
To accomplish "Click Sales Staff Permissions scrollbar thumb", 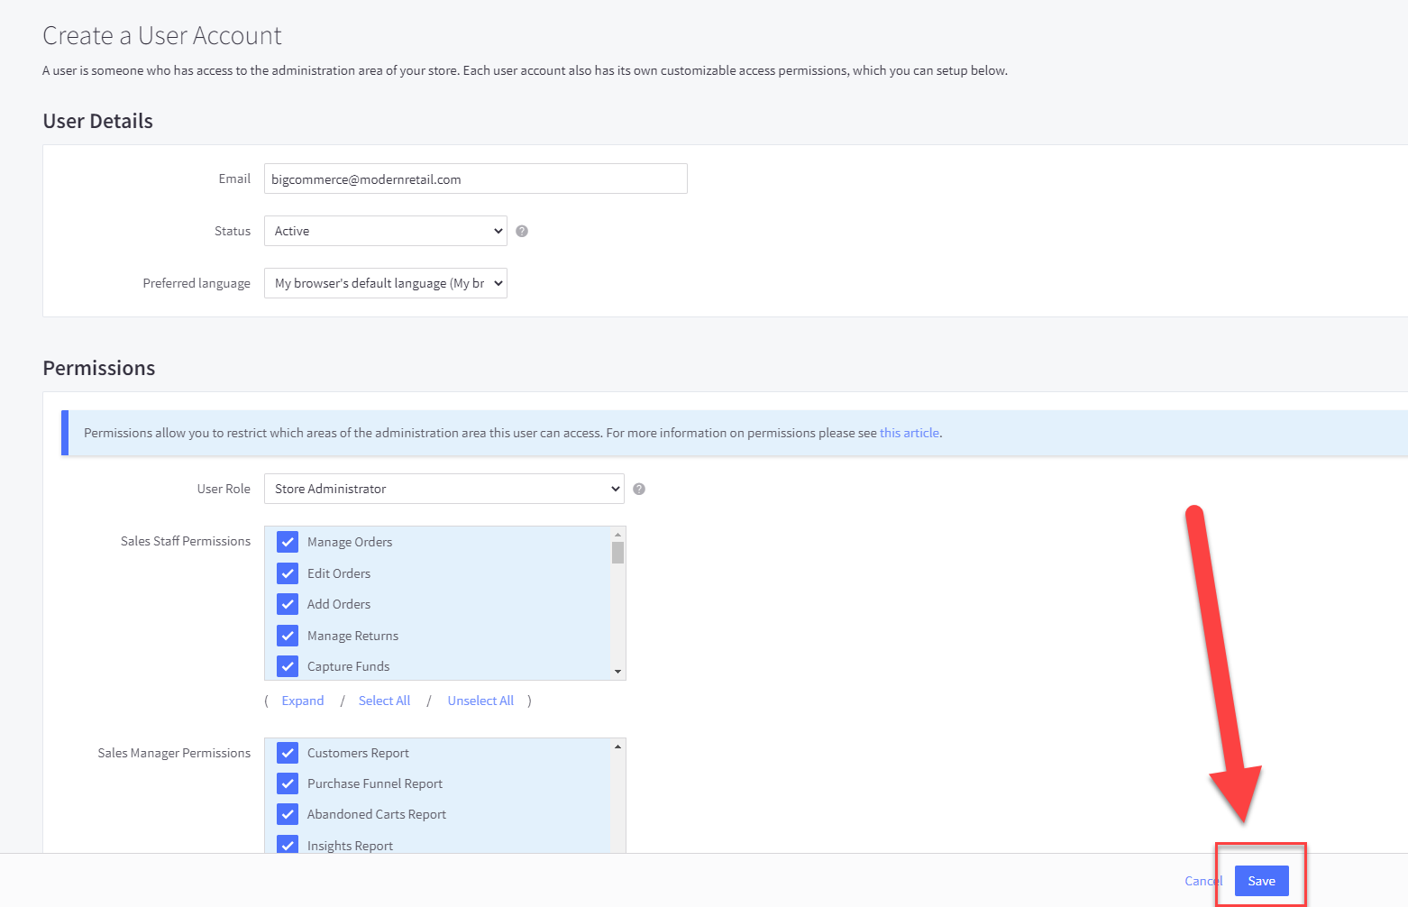I will pos(617,552).
